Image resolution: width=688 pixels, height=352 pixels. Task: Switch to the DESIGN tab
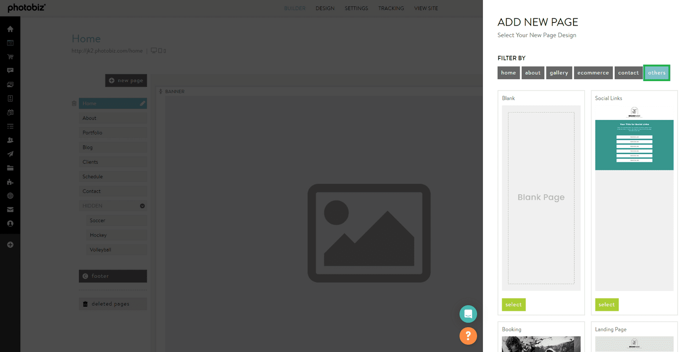tap(325, 8)
